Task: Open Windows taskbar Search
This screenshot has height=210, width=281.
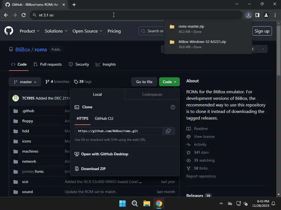Action: pyautogui.click(x=134, y=203)
